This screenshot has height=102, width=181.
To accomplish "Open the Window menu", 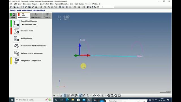I will [95, 4].
